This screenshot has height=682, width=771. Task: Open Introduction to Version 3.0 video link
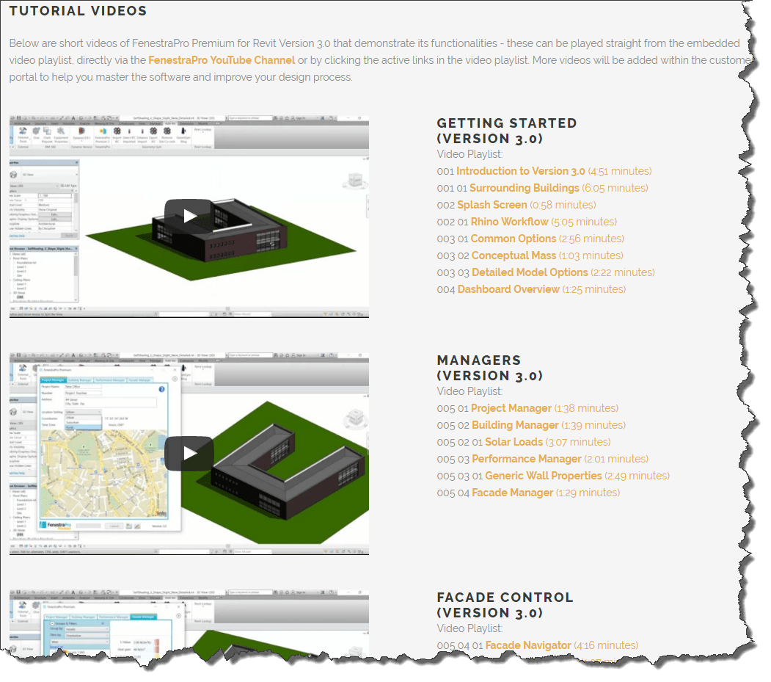[520, 171]
